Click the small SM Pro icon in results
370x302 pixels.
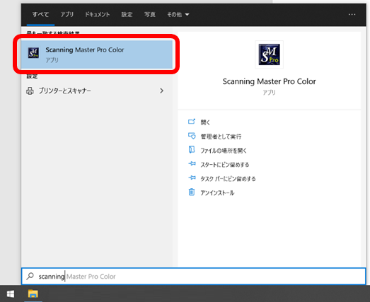click(x=33, y=53)
